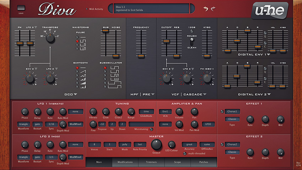Image resolution: width=302 pixels, height=170 pixels.
Task: Click the Voices 8 value field
Action: pyautogui.click(x=95, y=144)
